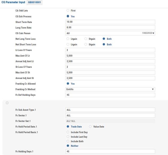
Task: Edit the Fc Sub Asset Type.1 field
Action: coord(110,110)
